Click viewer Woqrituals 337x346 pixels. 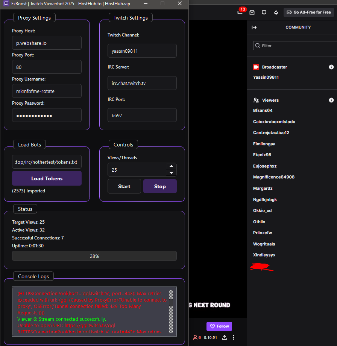click(264, 244)
